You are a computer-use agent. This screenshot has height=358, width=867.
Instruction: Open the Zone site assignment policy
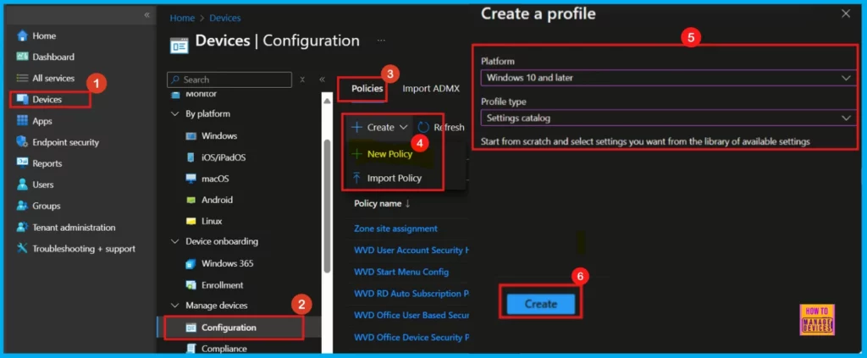[x=395, y=229]
